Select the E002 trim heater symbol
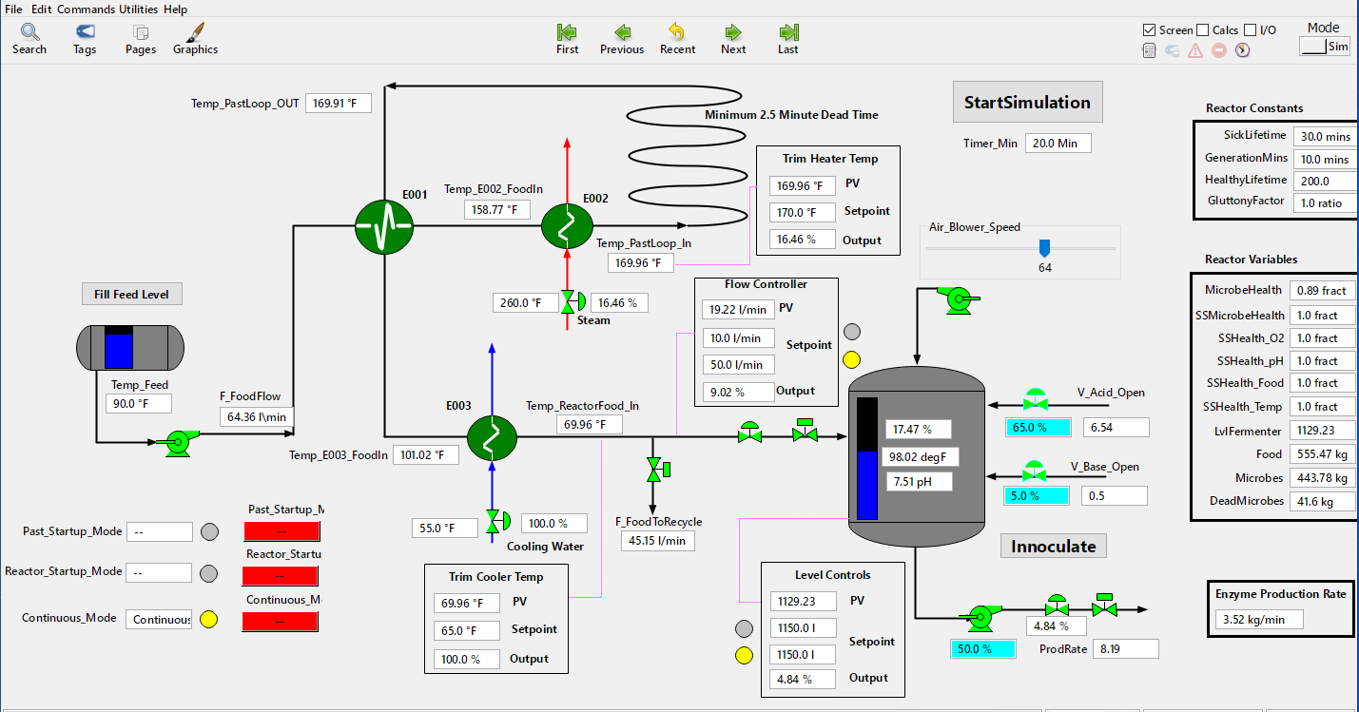Viewport: 1359px width, 712px height. tap(567, 227)
